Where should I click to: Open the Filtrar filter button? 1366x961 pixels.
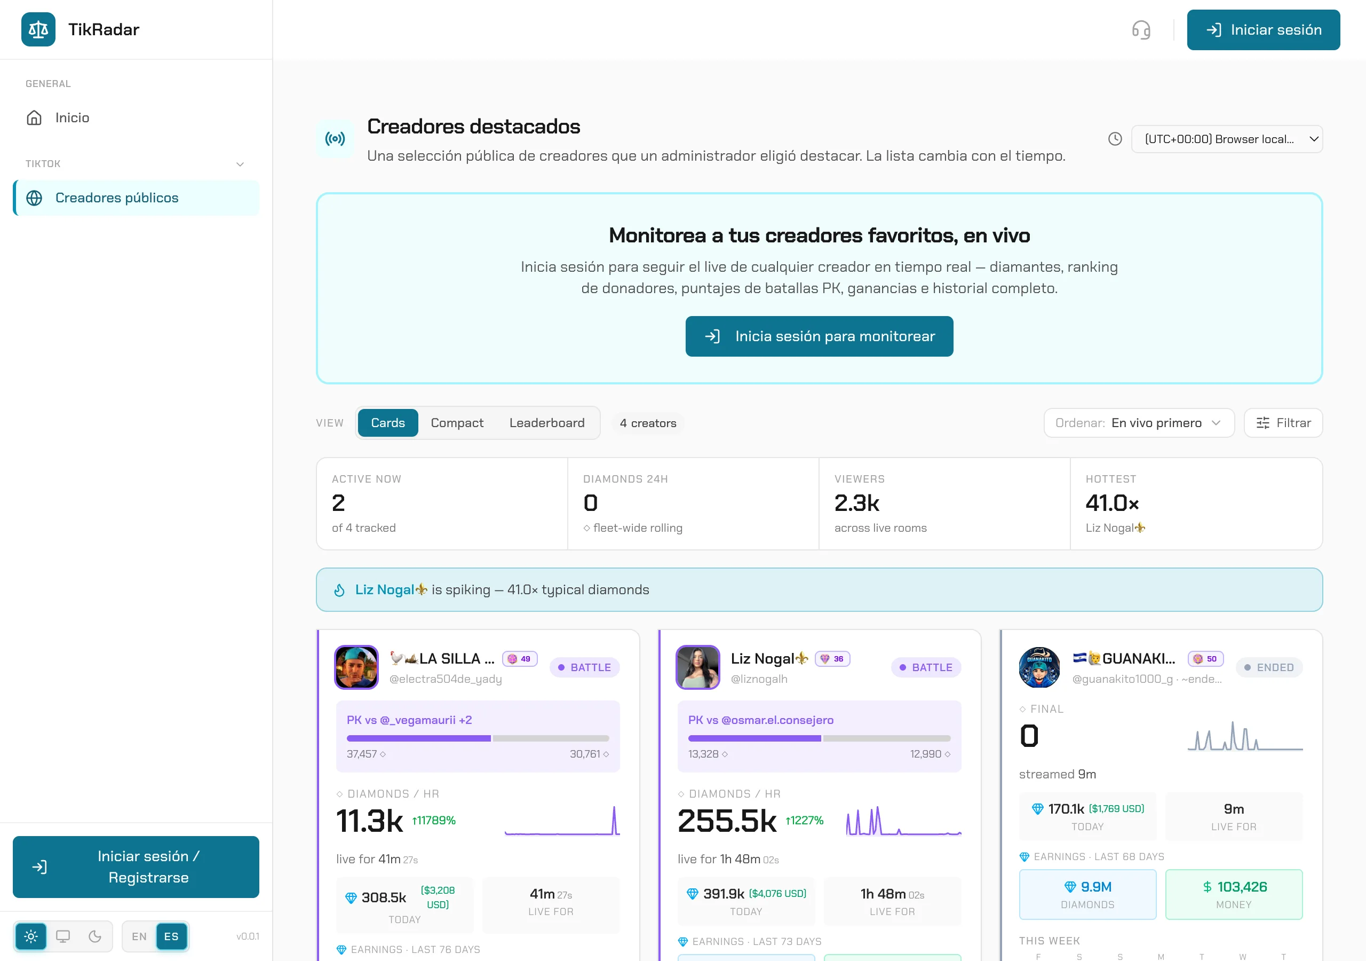pyautogui.click(x=1283, y=423)
